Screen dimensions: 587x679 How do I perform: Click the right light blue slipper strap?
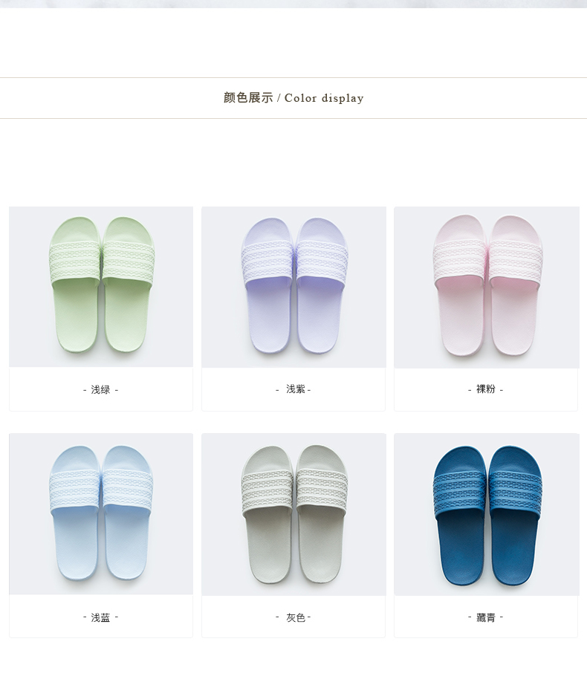point(127,489)
